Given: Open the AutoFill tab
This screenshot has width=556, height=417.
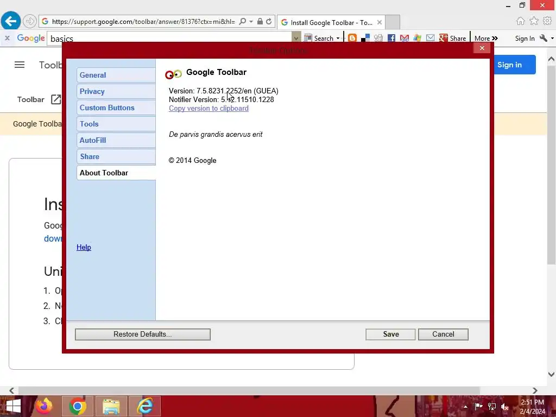Looking at the screenshot, I should click(116, 141).
